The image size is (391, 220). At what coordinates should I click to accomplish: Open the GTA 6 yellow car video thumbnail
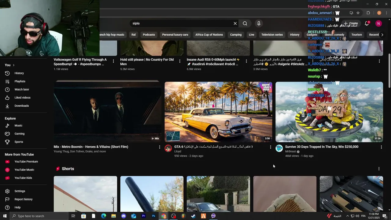[x=218, y=112]
